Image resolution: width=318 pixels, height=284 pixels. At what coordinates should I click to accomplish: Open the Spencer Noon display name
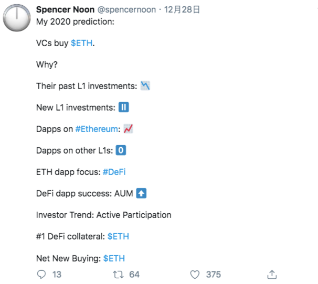pyautogui.click(x=65, y=9)
